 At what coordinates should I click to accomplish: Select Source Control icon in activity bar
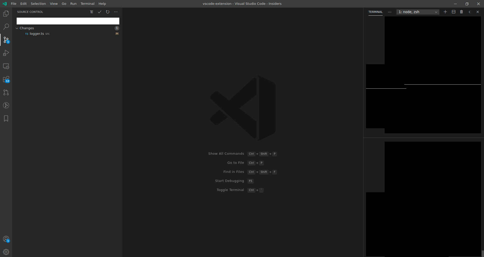[6, 40]
